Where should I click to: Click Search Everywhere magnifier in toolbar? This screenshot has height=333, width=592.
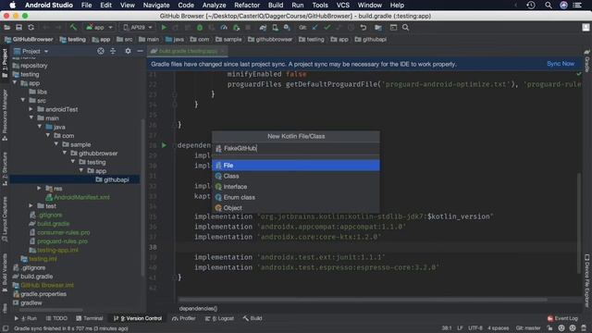tap(405, 28)
